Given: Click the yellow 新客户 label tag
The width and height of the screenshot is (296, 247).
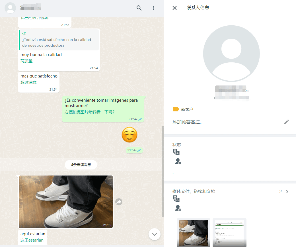Looking at the screenshot, I should tap(176, 109).
